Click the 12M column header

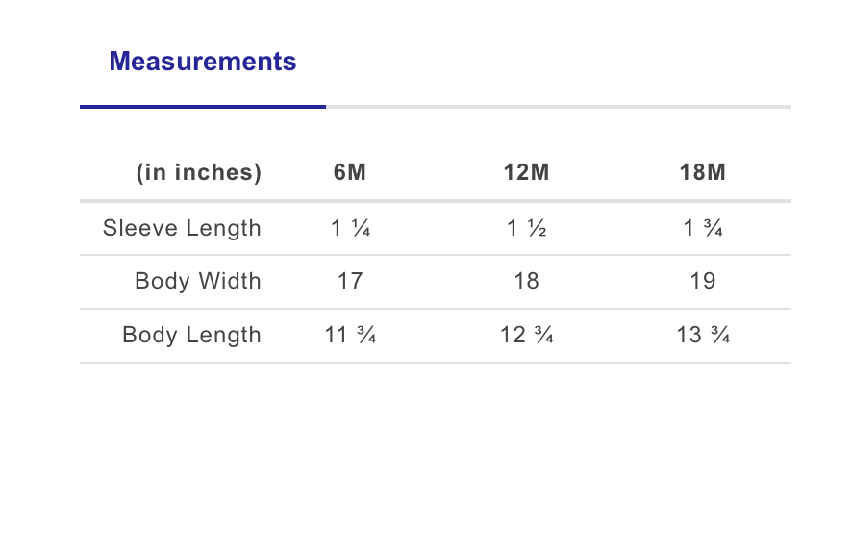[x=526, y=173]
